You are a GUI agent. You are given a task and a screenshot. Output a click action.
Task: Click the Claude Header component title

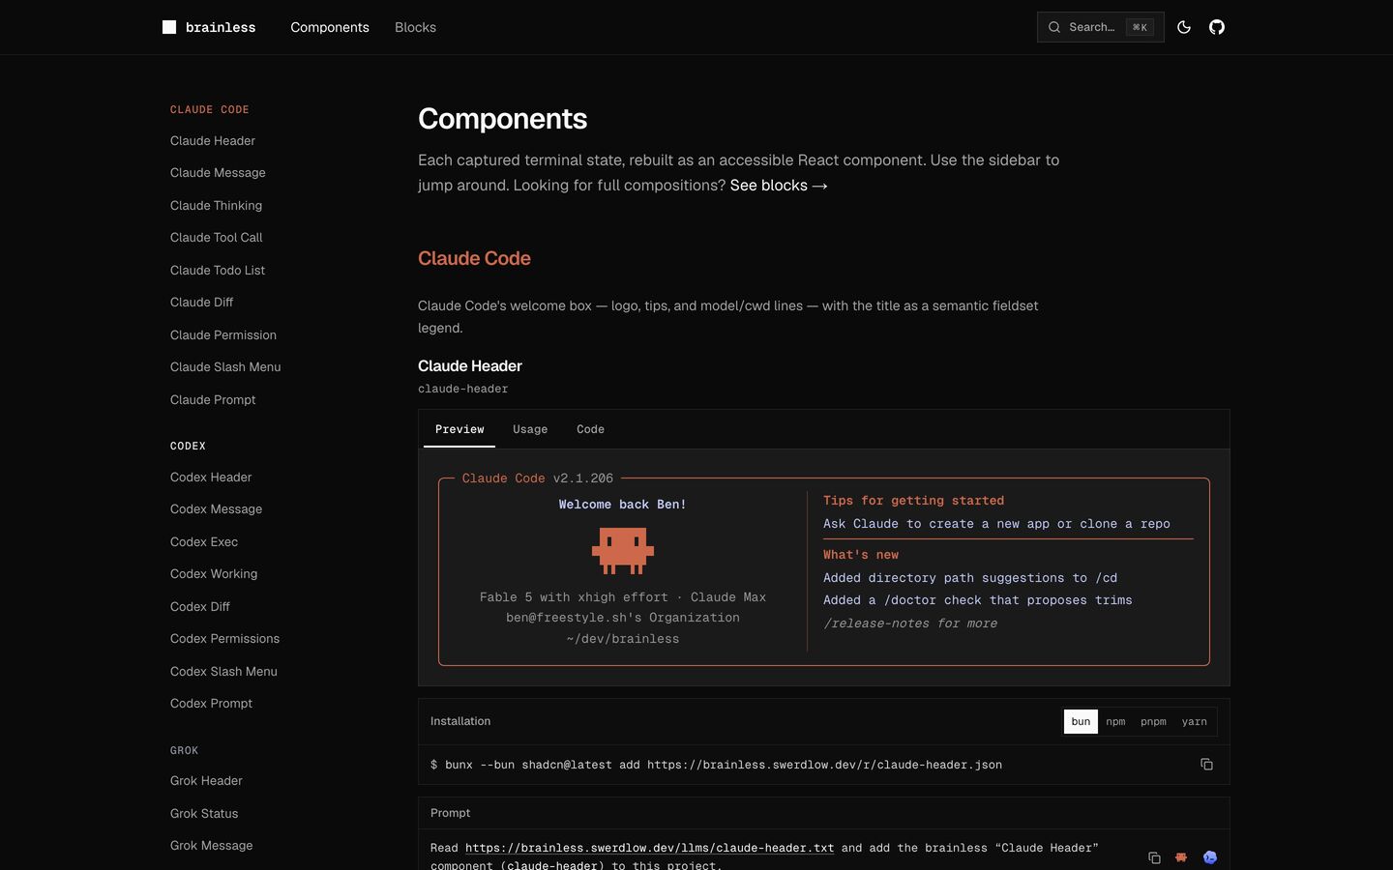tap(470, 365)
